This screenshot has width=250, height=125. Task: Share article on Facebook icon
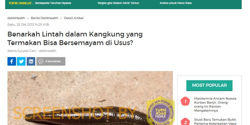pos(12,61)
